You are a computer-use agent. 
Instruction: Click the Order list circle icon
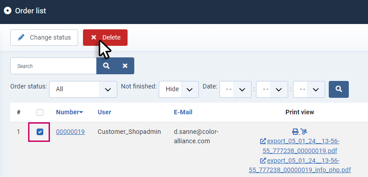8,11
